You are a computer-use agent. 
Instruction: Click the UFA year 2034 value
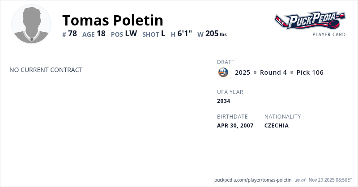click(223, 101)
